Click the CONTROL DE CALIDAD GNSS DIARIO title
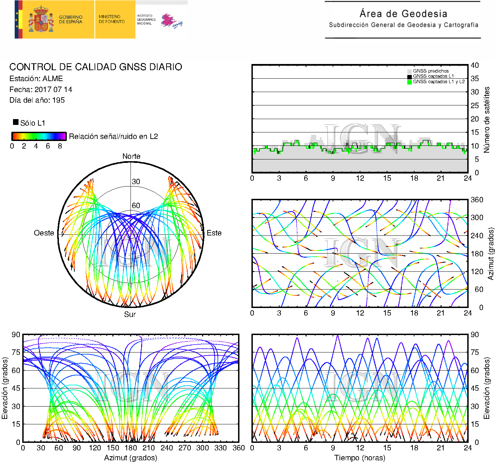 pos(96,67)
